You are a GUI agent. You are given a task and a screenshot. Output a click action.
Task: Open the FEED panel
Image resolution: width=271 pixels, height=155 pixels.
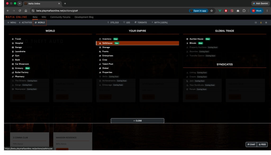pos(262,144)
